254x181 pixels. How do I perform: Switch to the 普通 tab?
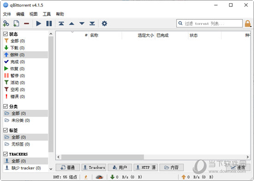tap(68, 168)
